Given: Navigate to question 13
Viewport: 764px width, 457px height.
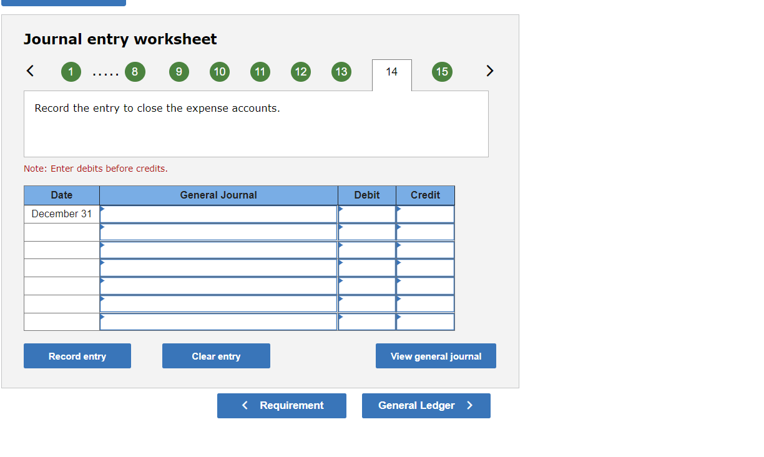Looking at the screenshot, I should point(341,72).
